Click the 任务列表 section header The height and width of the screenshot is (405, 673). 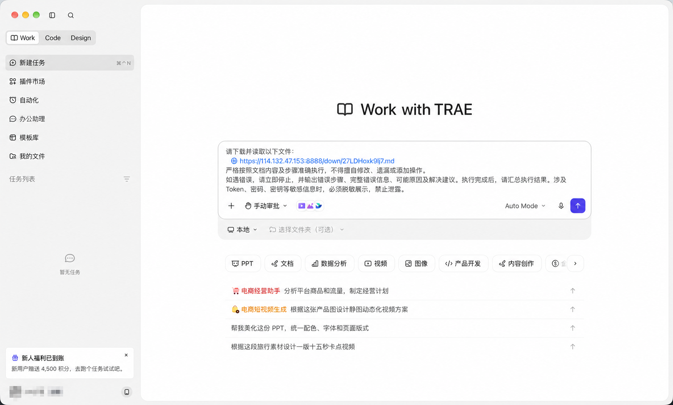22,179
